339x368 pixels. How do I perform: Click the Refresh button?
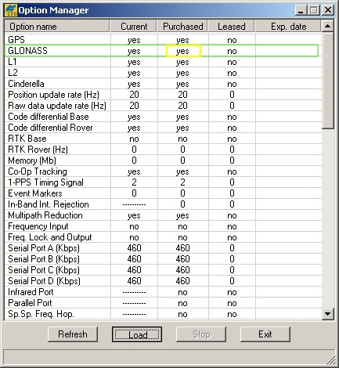click(x=73, y=334)
